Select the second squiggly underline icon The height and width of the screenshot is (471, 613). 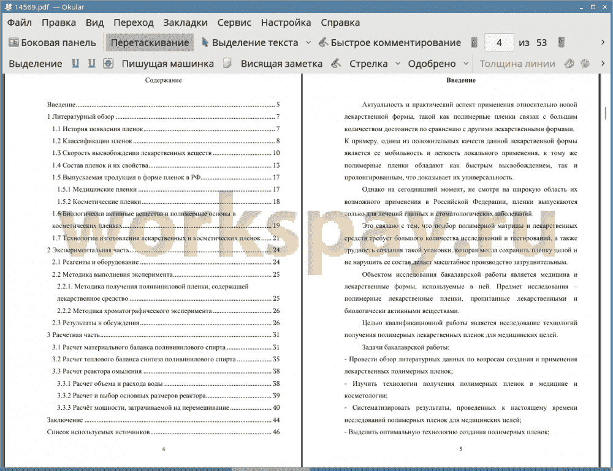point(91,63)
